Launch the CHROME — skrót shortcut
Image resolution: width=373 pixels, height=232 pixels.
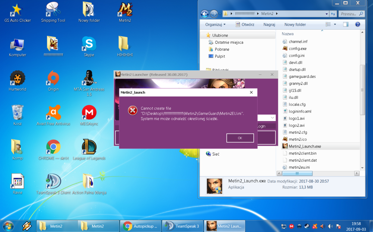53,150
